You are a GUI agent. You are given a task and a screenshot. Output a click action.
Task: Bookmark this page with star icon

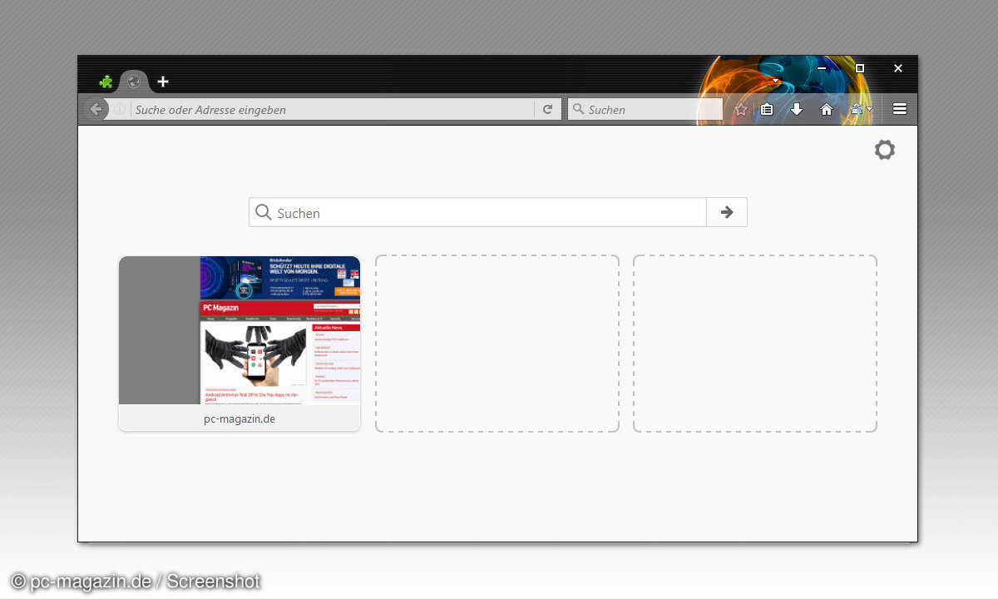740,109
